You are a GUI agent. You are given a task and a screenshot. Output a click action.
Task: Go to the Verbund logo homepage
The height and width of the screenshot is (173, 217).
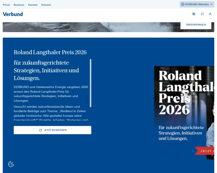click(x=13, y=14)
